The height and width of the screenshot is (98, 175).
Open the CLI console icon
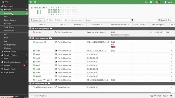click(146, 2)
